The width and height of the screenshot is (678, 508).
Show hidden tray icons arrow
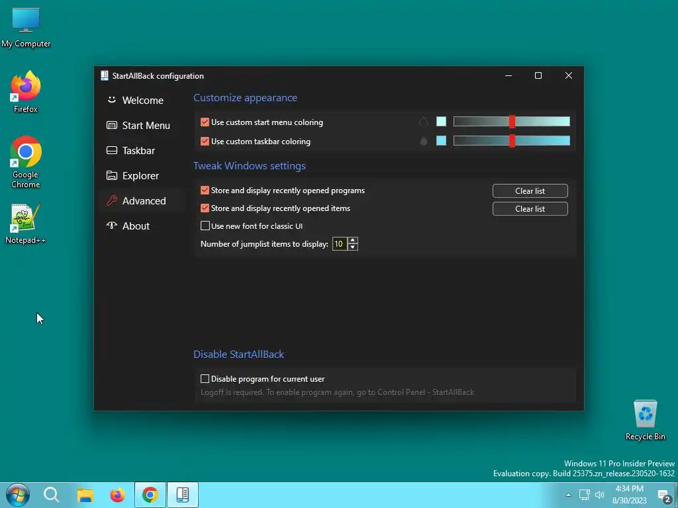[568, 495]
